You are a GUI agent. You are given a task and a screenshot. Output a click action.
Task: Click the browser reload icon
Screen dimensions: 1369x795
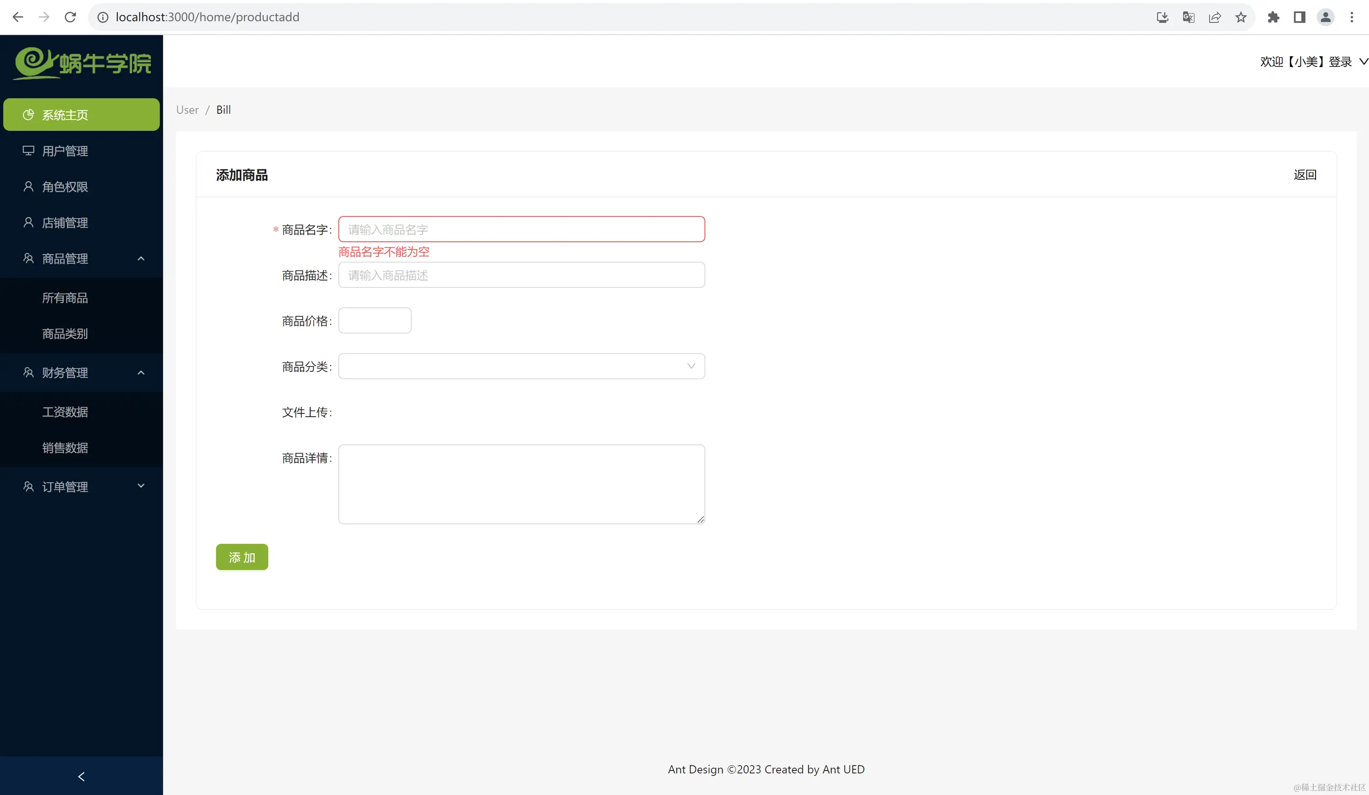coord(70,17)
